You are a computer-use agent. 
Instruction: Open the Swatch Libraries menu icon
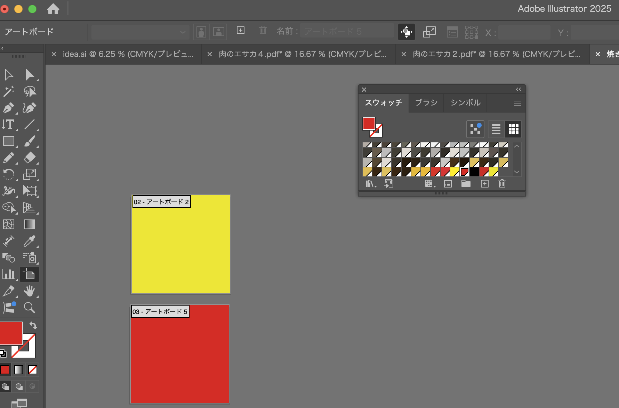(x=371, y=184)
